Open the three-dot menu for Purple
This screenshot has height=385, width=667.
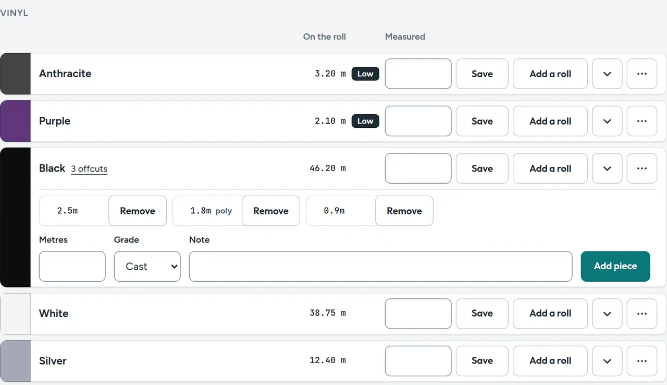pyautogui.click(x=642, y=121)
